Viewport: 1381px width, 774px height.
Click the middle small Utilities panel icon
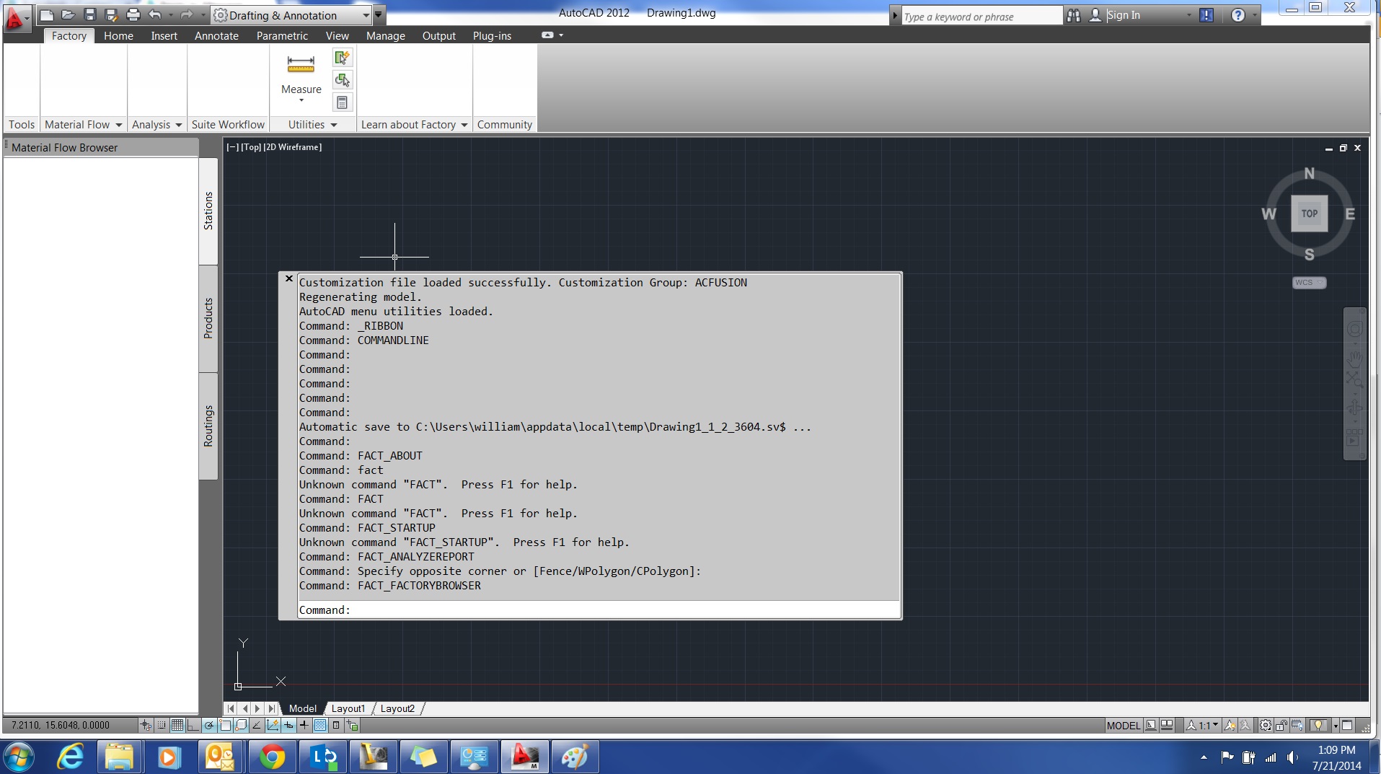click(x=342, y=79)
